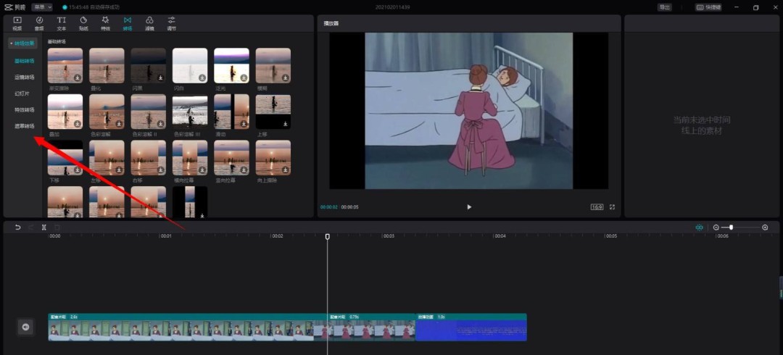Open the 调节 (Adjust) tab

coord(171,23)
